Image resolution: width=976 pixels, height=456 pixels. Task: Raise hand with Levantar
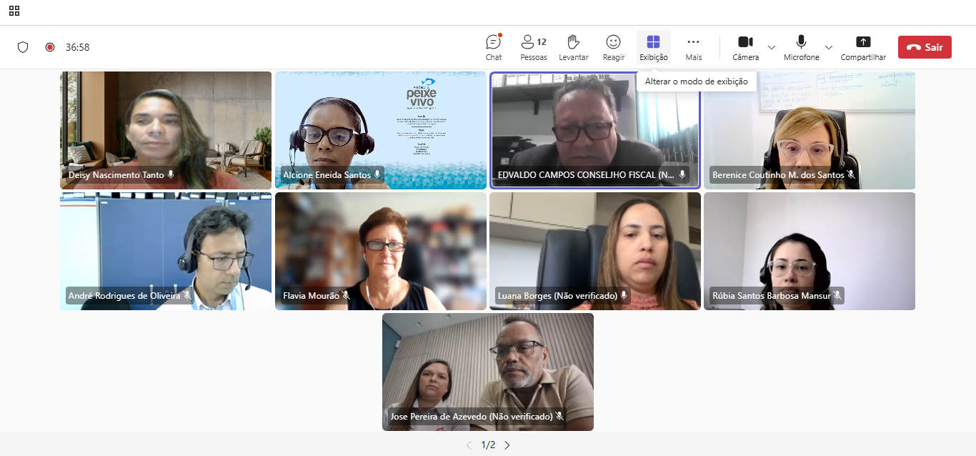tap(573, 47)
